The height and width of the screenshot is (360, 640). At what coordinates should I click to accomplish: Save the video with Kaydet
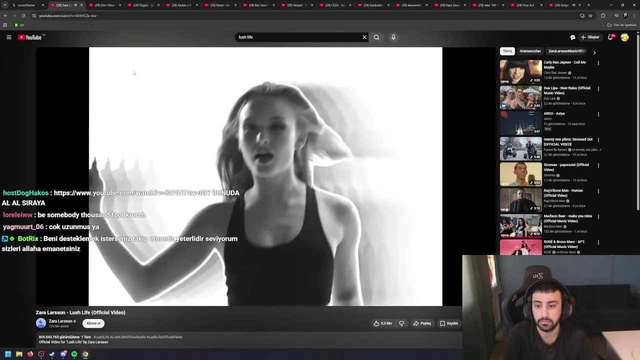[x=449, y=323]
